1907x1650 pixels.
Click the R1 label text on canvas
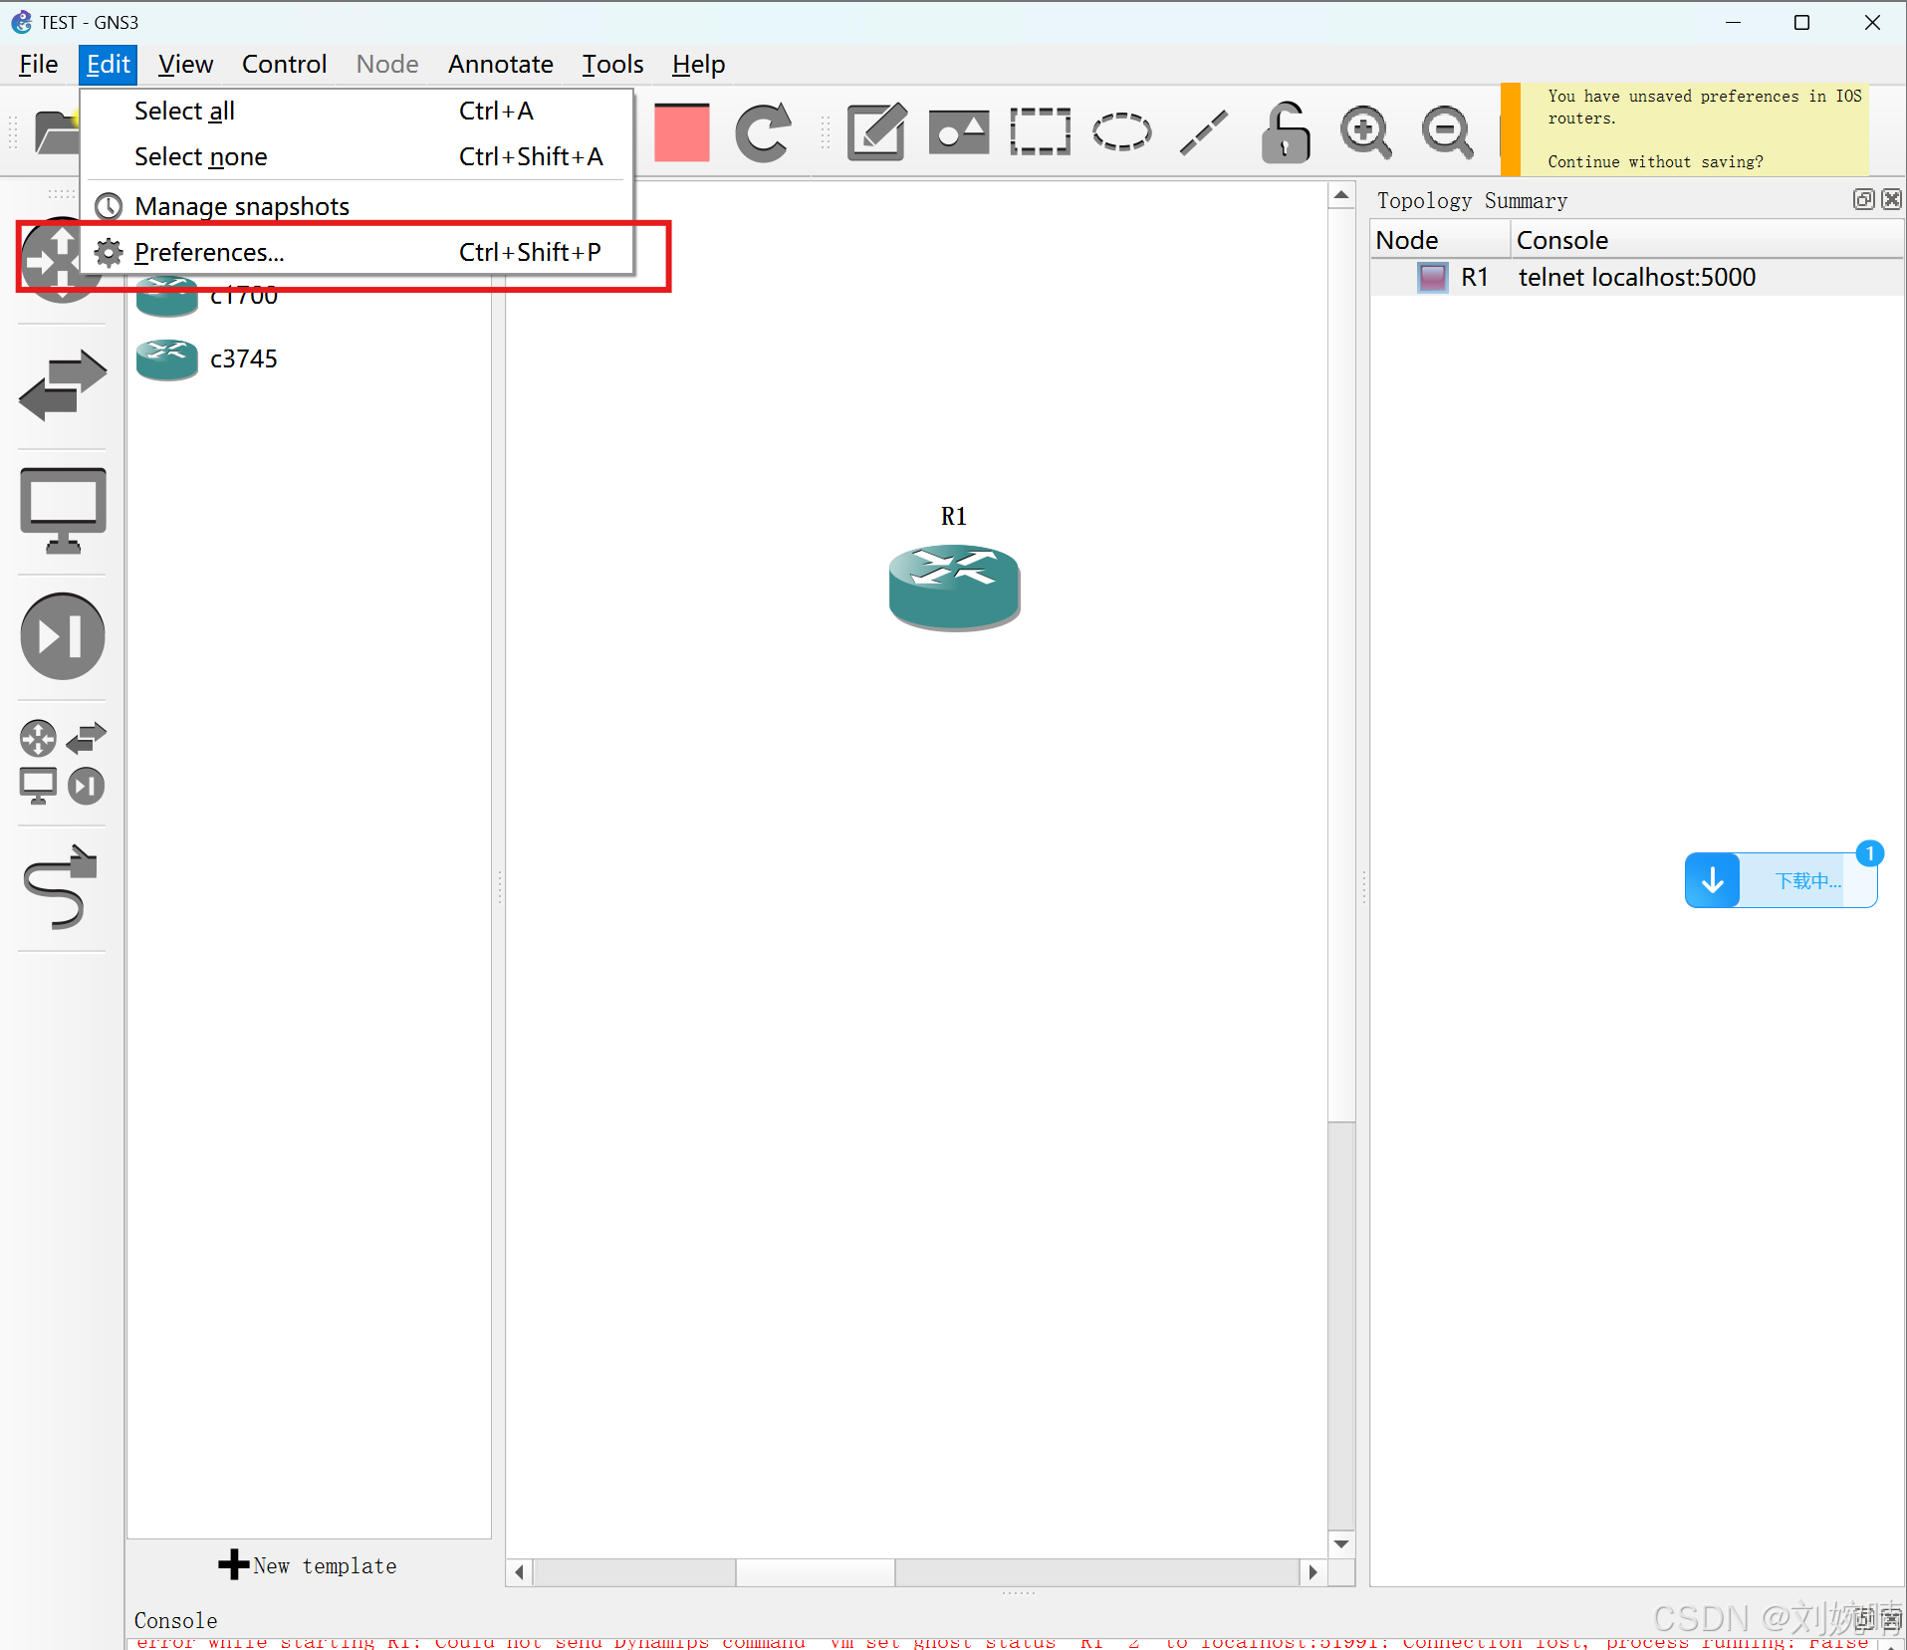954,517
